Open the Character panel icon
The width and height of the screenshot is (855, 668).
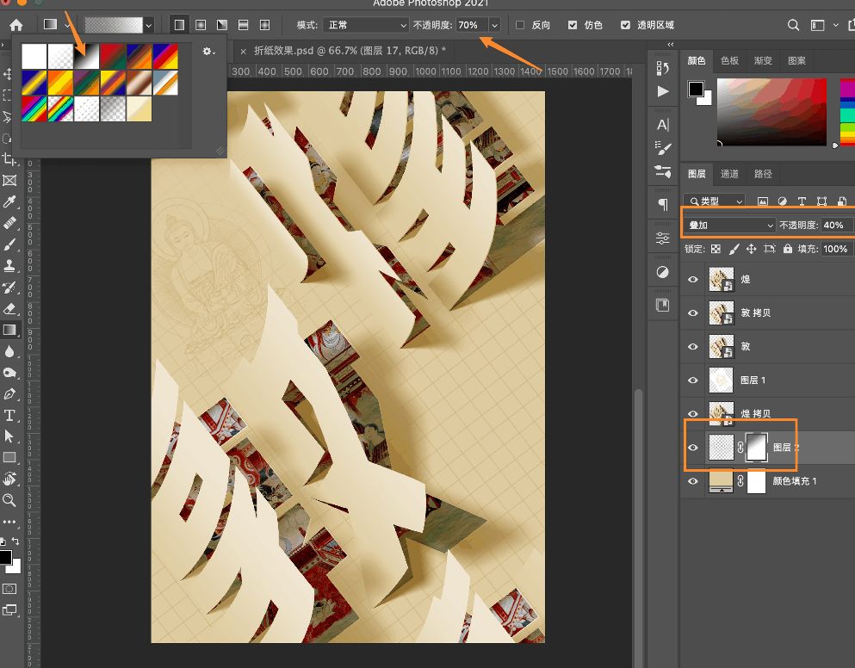pyautogui.click(x=663, y=125)
